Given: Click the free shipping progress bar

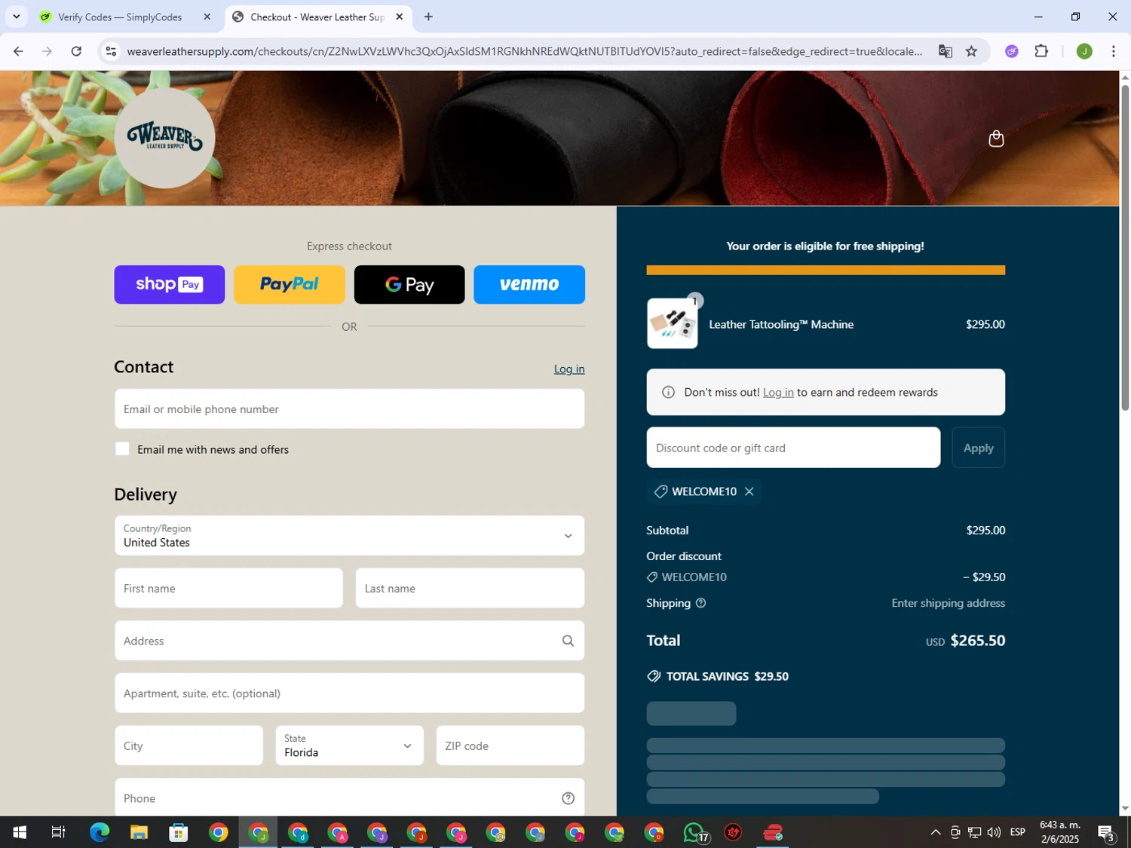Looking at the screenshot, I should point(826,271).
